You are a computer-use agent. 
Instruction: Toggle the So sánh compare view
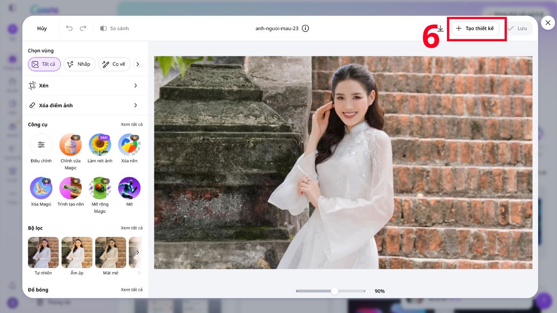coord(114,28)
